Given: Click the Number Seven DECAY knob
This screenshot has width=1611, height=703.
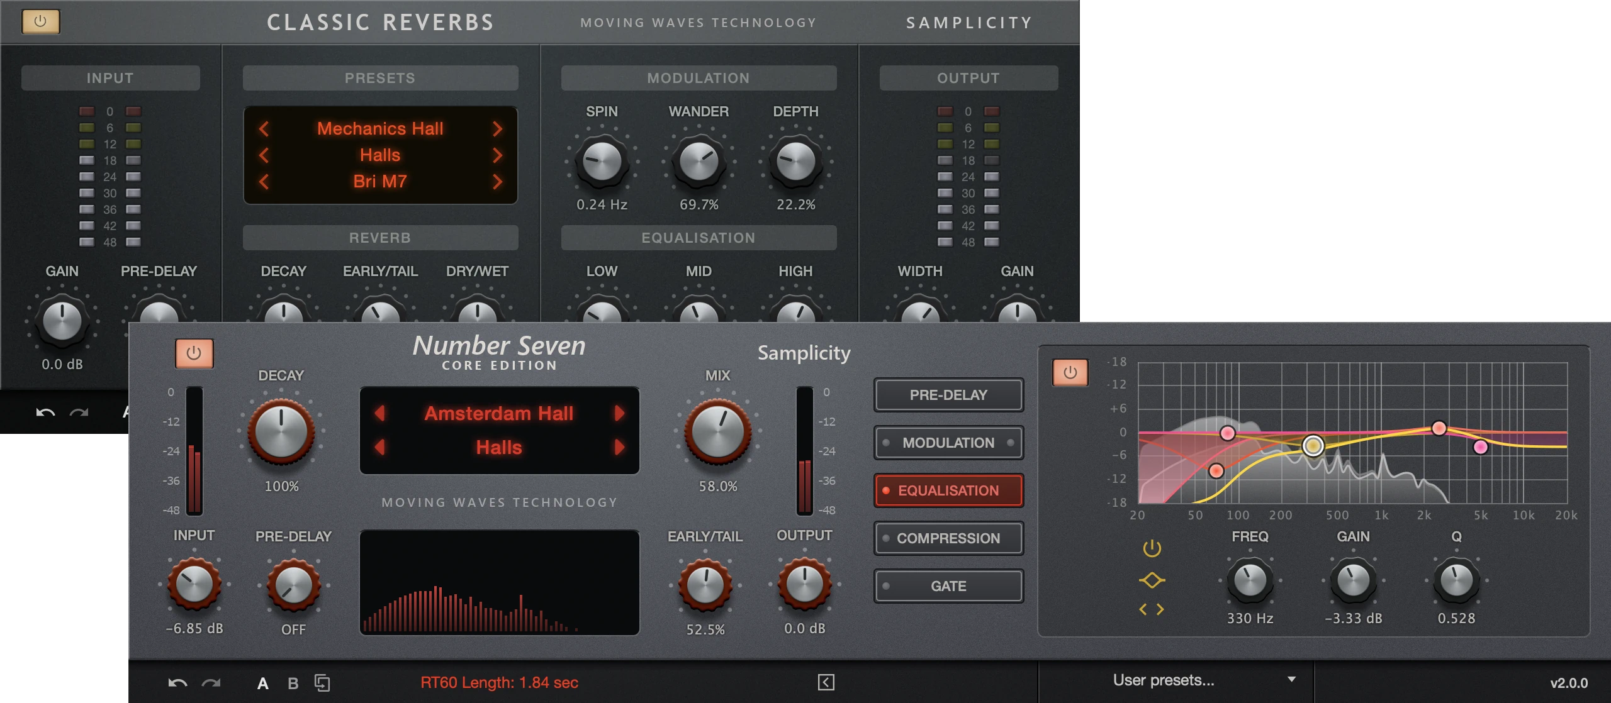Looking at the screenshot, I should [x=281, y=433].
